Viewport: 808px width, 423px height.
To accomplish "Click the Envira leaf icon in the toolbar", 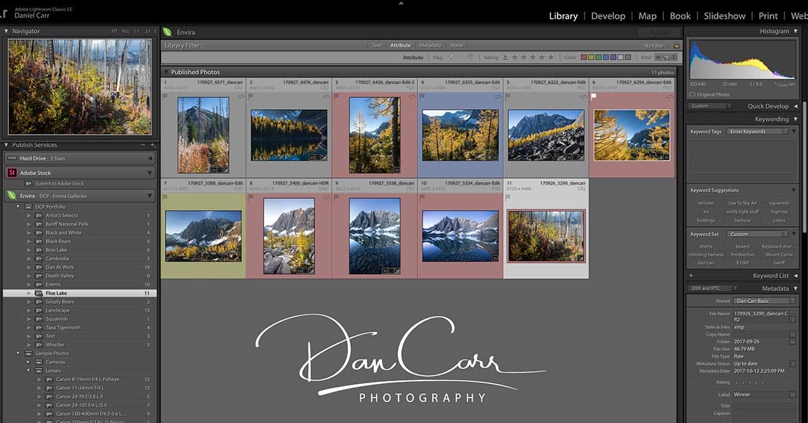I will coord(168,32).
